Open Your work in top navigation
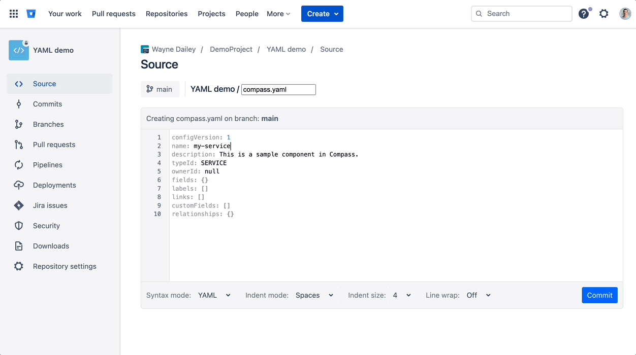 click(65, 14)
